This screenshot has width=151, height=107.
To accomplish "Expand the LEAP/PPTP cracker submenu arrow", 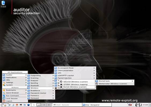I will [x=94, y=76].
